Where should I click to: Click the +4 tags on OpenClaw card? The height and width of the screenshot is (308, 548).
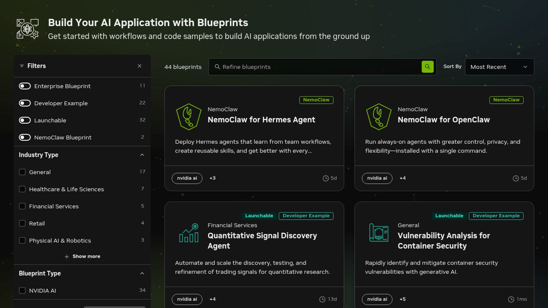pyautogui.click(x=403, y=178)
